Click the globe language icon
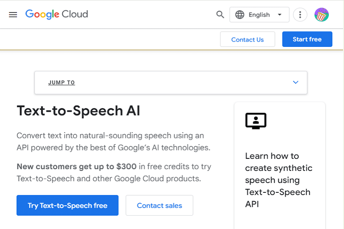Viewport: 344px width, 229px height. [x=240, y=15]
